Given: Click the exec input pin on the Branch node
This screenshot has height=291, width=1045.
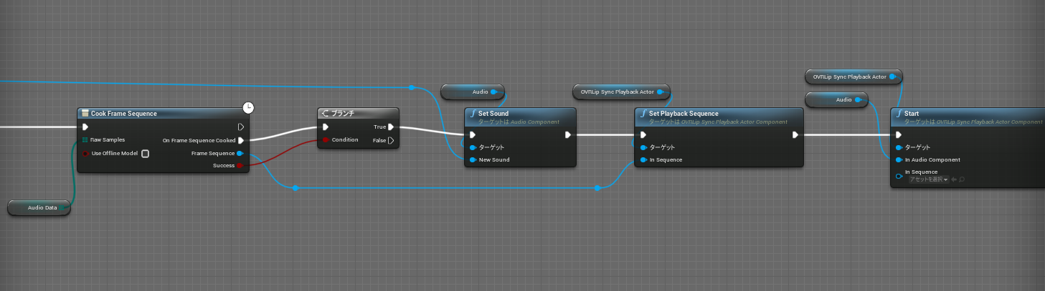Looking at the screenshot, I should pyautogui.click(x=326, y=127).
